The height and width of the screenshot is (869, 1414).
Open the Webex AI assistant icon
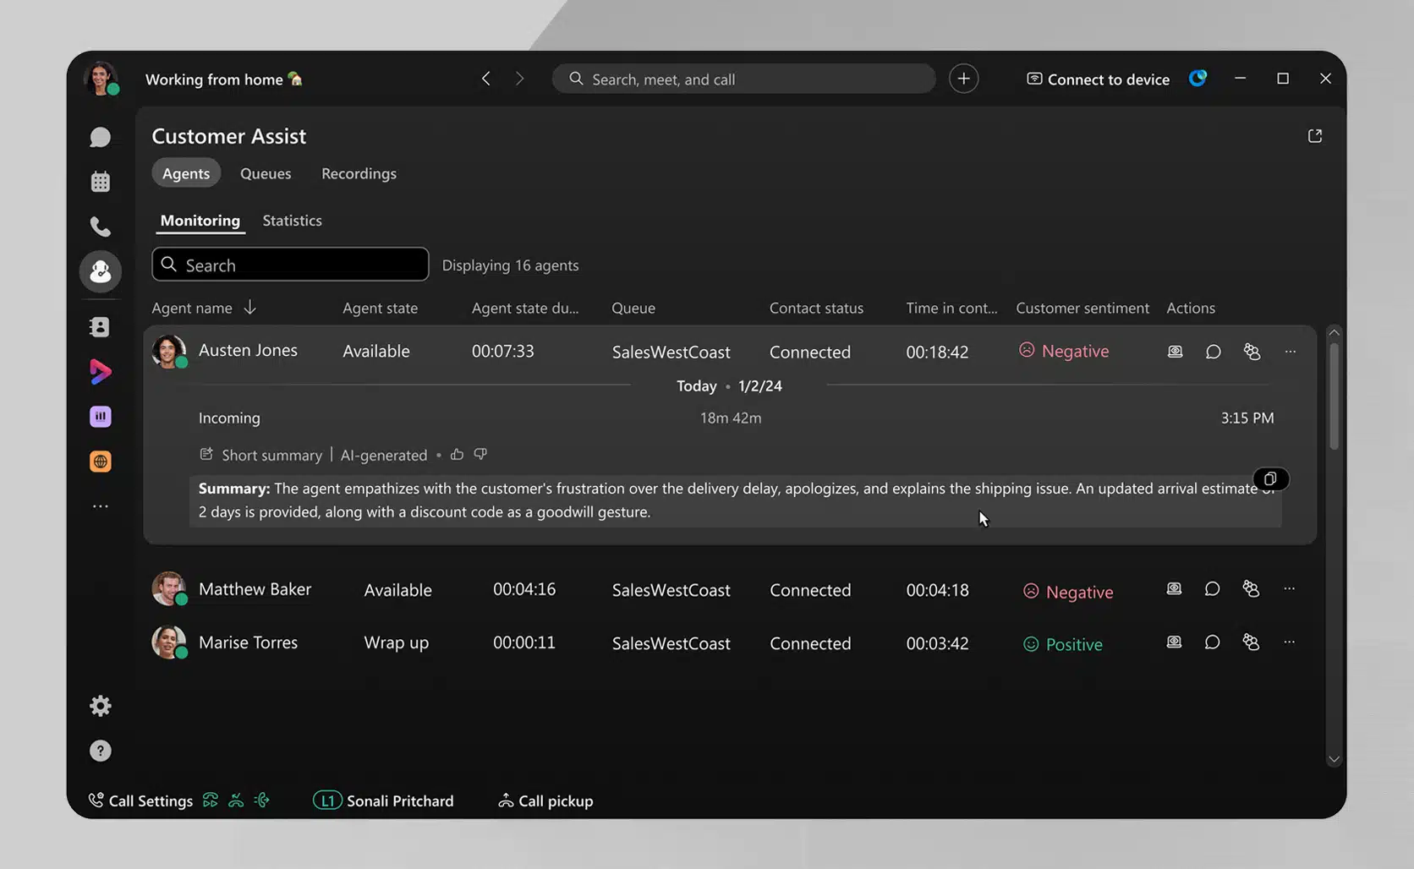(x=1198, y=79)
